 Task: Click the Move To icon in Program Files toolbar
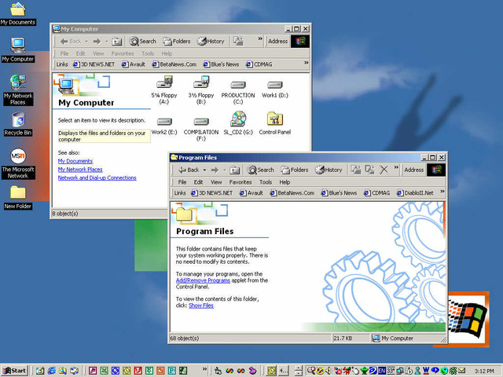pyautogui.click(x=356, y=170)
